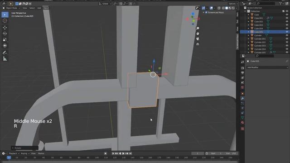The width and height of the screenshot is (290, 163).
Task: Select the Select Box tool
Action: click(5, 14)
